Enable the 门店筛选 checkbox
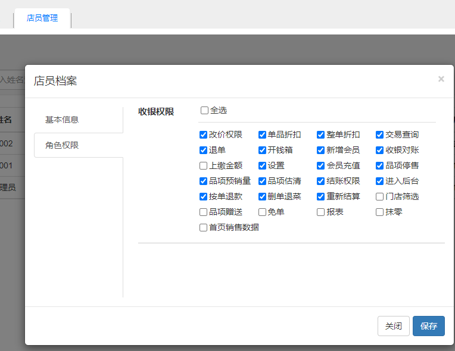This screenshot has height=351, width=455. [x=380, y=196]
